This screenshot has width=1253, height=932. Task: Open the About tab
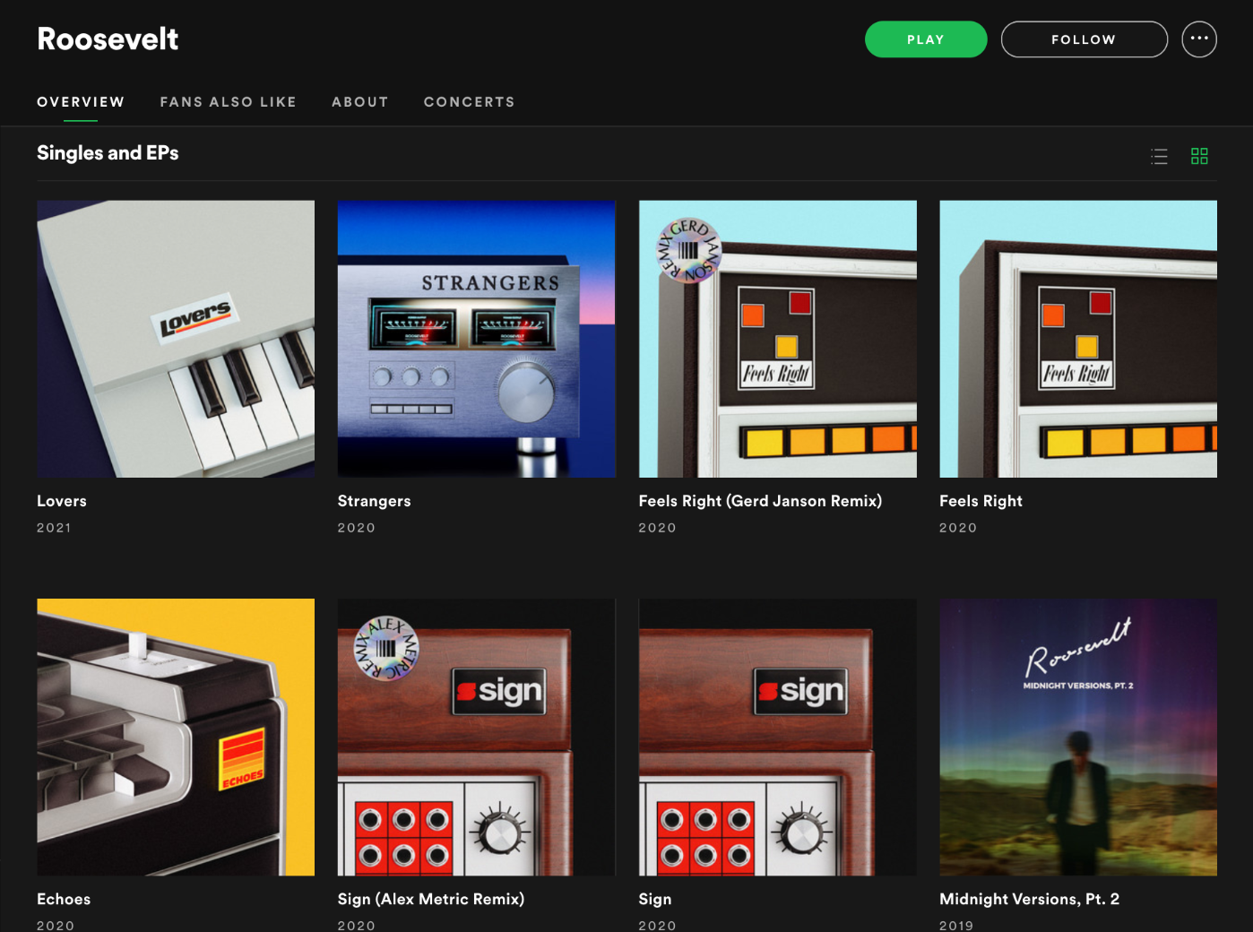pos(360,102)
